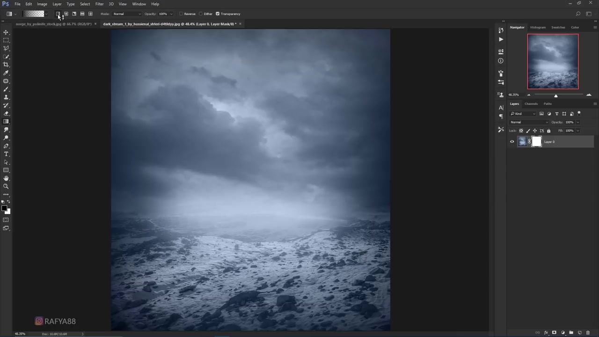This screenshot has height=337, width=599.
Task: Open the Layers panel menu
Action: point(595,103)
